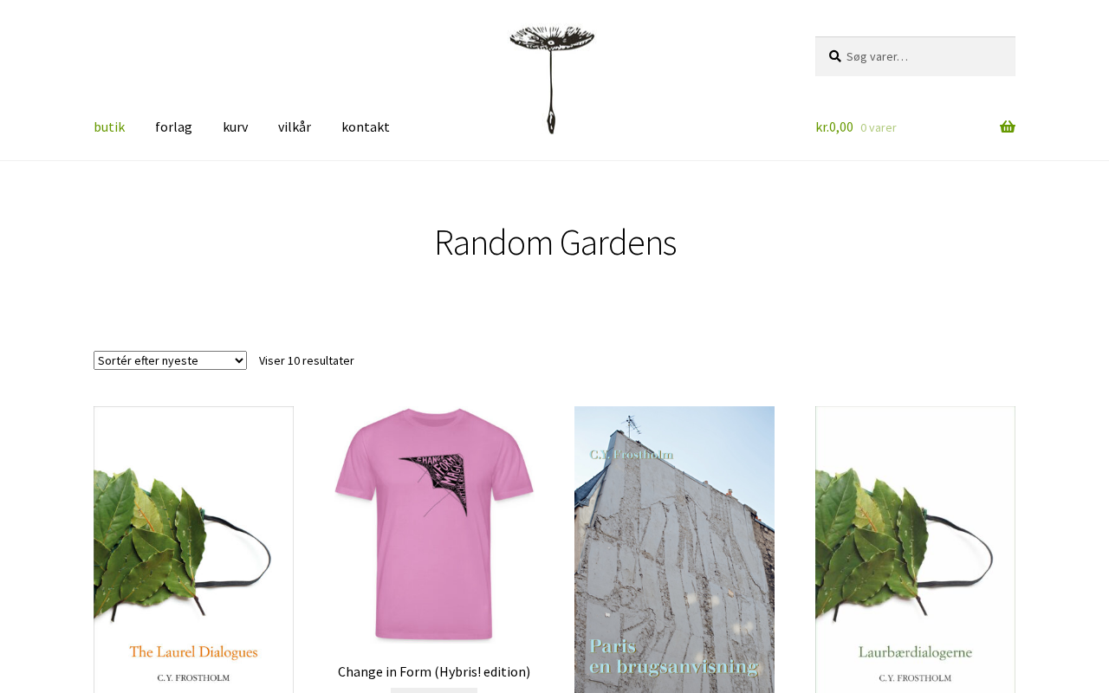Open The Laurel Dialogues book cover
The image size is (1109, 693).
click(193, 549)
